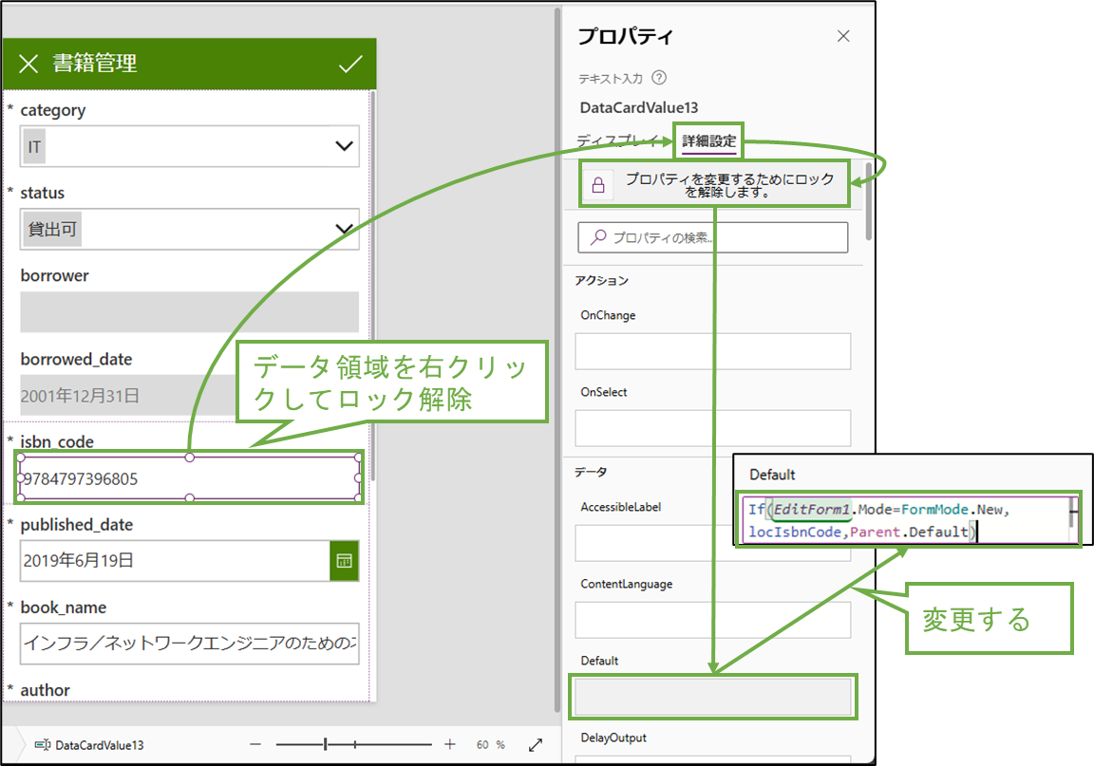
Task: Click the OnSelect formula box
Action: point(713,428)
